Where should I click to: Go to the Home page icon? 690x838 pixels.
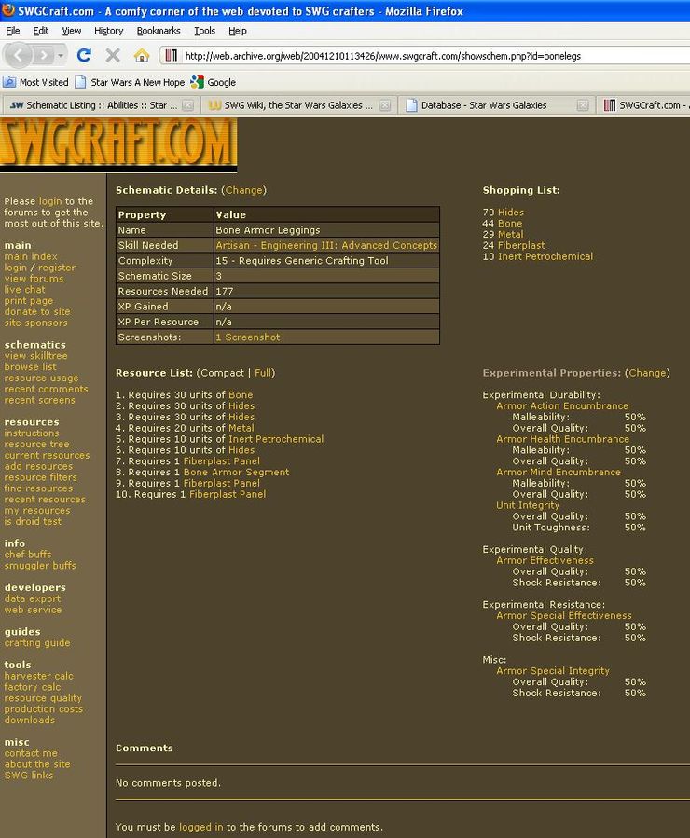(x=142, y=56)
